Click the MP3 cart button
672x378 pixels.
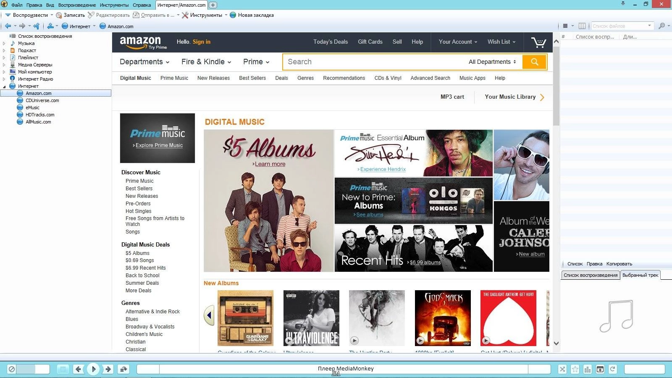[x=452, y=97]
